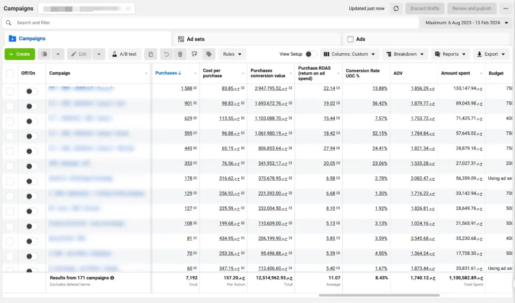This screenshot has height=303, width=515.
Task: Open the Rules dropdown
Action: [232, 54]
